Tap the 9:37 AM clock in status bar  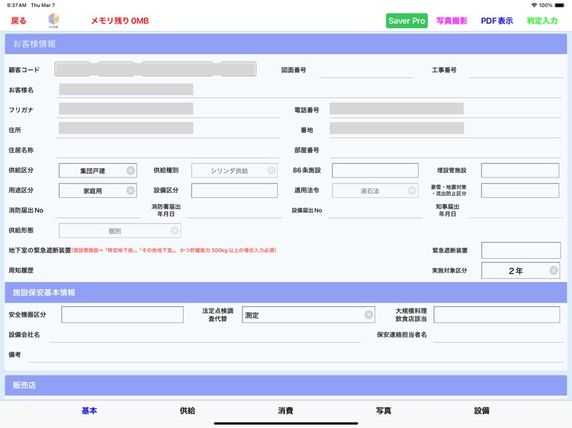(17, 5)
